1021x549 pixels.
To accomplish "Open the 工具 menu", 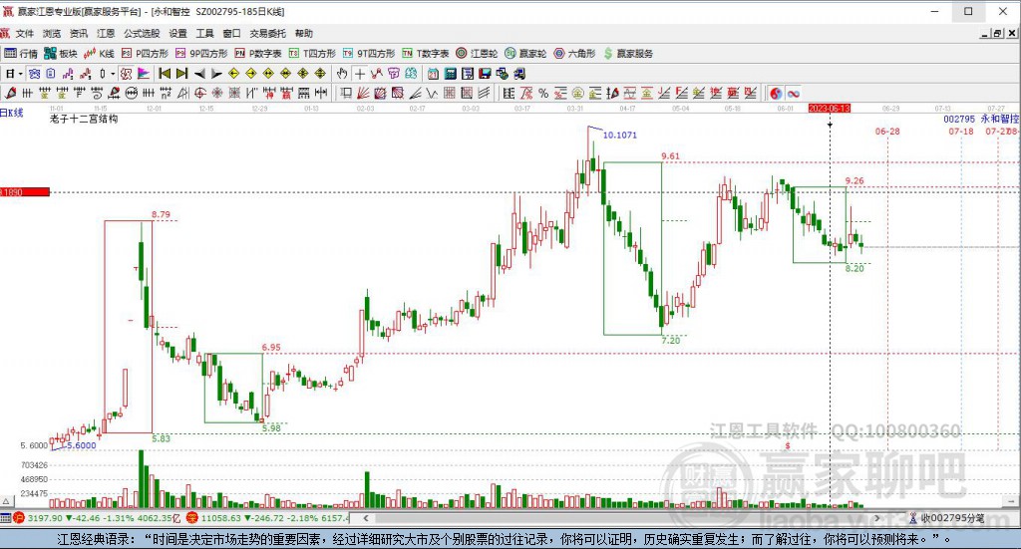I will tap(204, 33).
